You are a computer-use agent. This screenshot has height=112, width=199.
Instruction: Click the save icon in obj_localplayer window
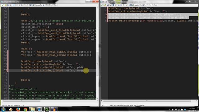point(108,5)
